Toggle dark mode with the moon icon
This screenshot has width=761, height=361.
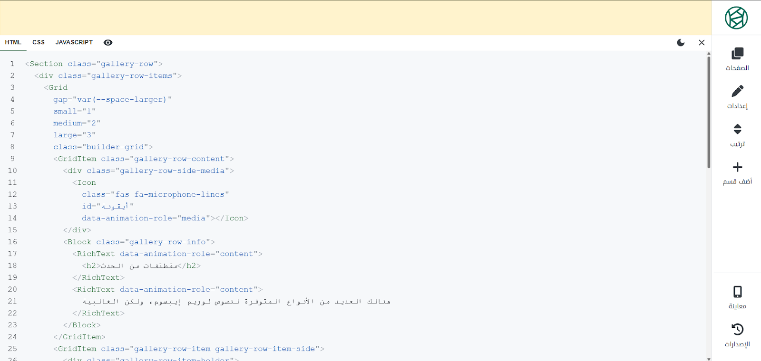(x=681, y=43)
